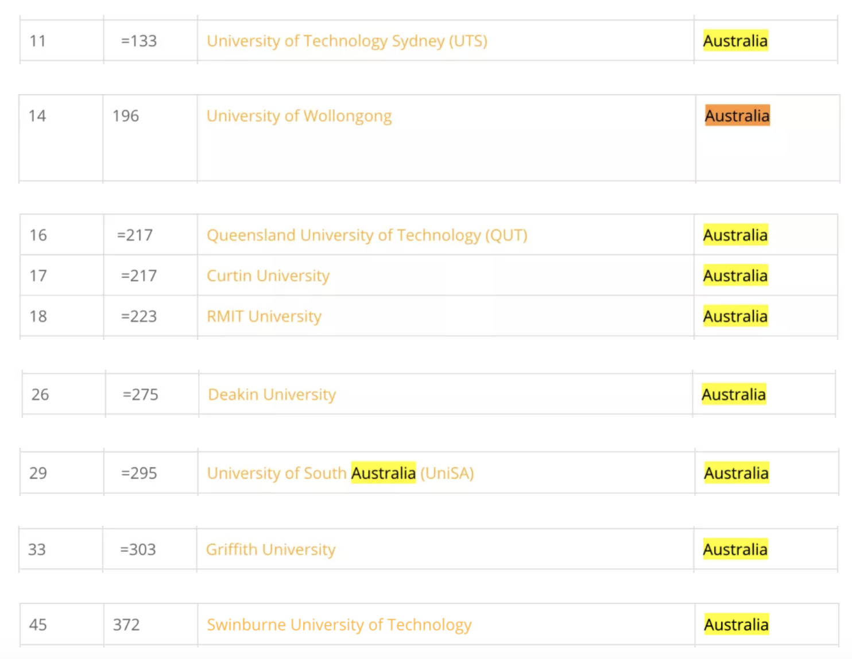The height and width of the screenshot is (659, 852).
Task: Open Queensland University of Technology (QUT) link
Action: (x=367, y=235)
